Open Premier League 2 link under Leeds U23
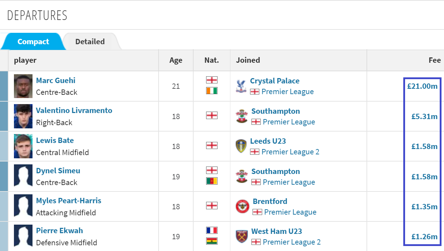This screenshot has width=444, height=251. click(x=290, y=152)
